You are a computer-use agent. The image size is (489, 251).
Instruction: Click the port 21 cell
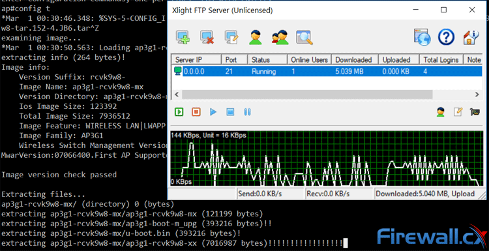point(229,72)
